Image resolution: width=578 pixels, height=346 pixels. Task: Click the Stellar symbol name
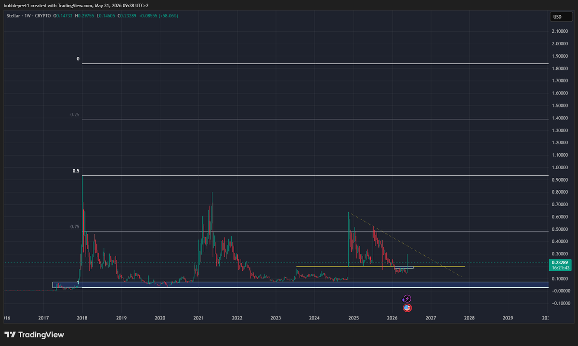13,16
